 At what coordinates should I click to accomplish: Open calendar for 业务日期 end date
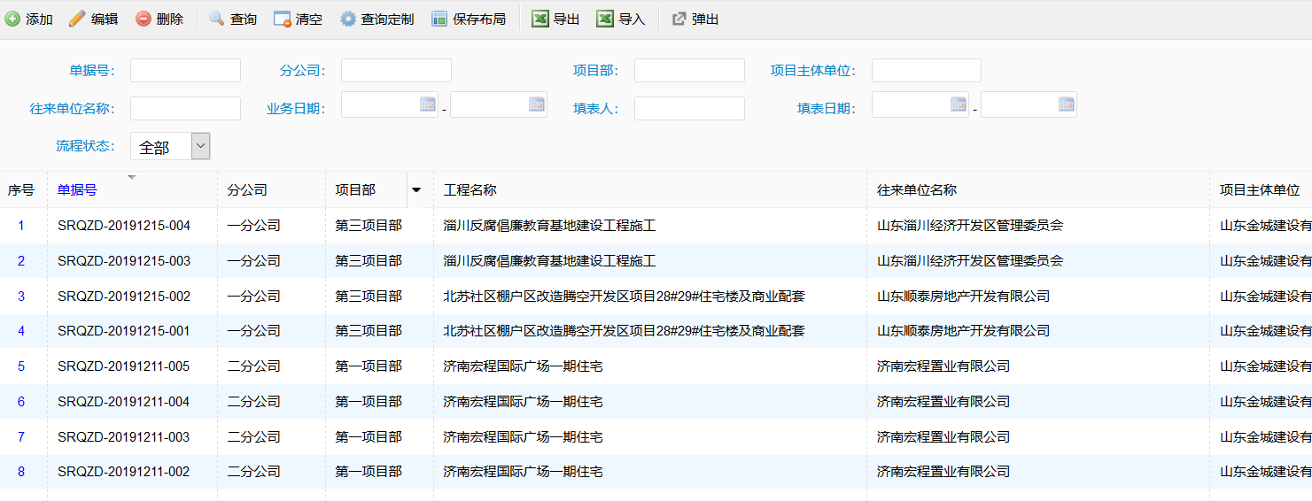537,104
